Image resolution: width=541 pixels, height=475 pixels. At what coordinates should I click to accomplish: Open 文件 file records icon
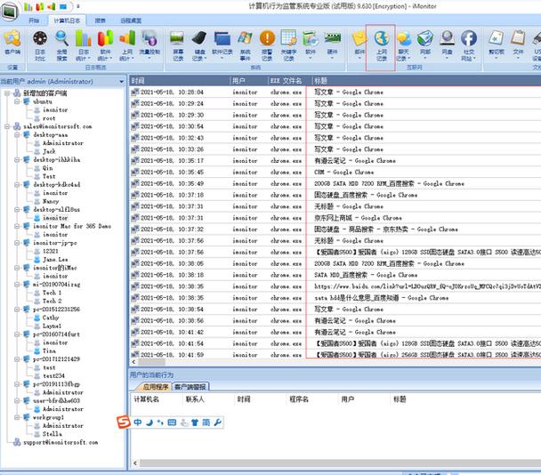click(518, 44)
